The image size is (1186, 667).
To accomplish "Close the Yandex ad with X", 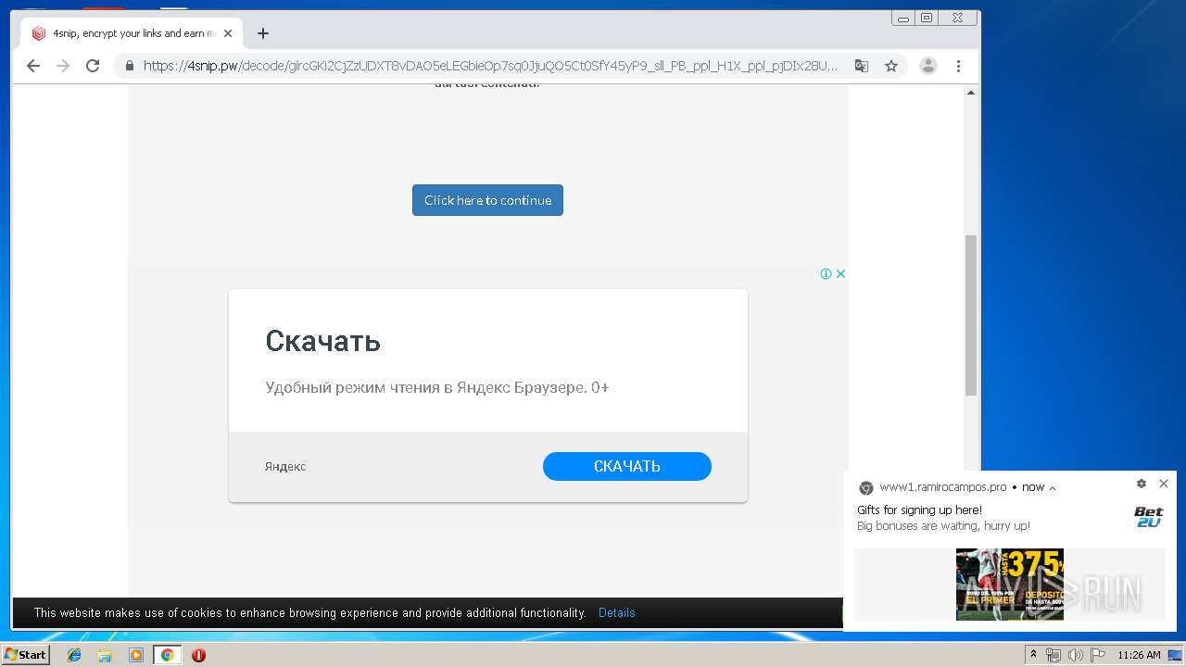I will 840,273.
